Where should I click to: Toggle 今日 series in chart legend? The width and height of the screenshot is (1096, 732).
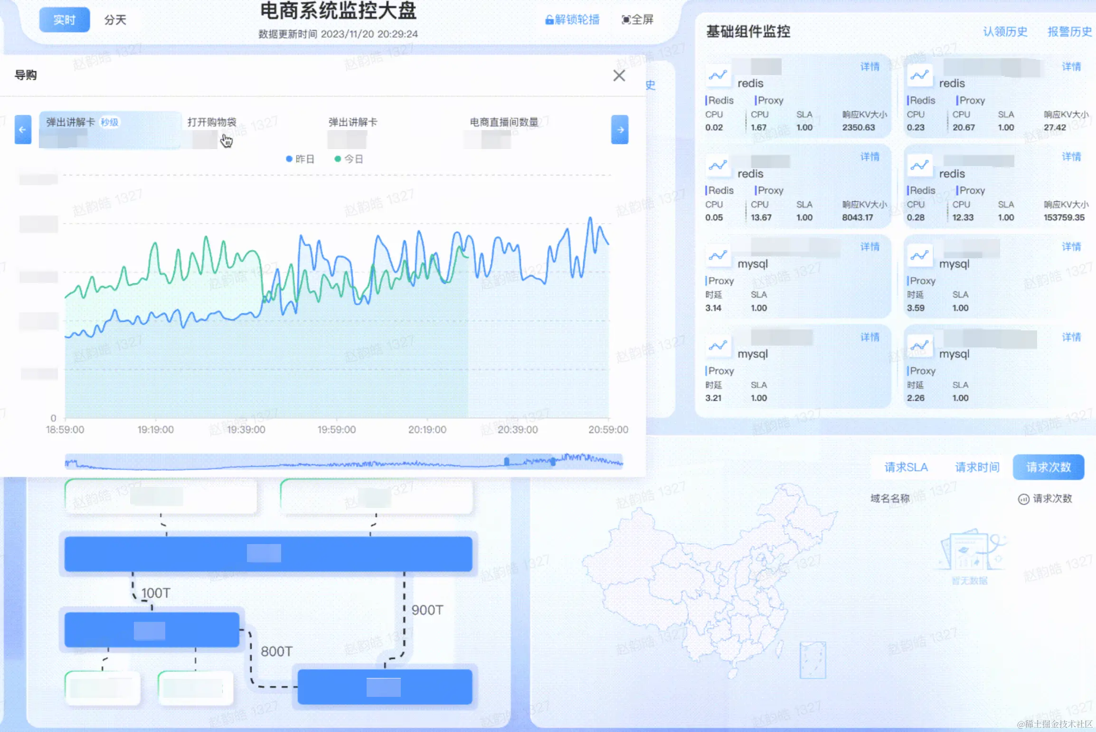pos(349,159)
